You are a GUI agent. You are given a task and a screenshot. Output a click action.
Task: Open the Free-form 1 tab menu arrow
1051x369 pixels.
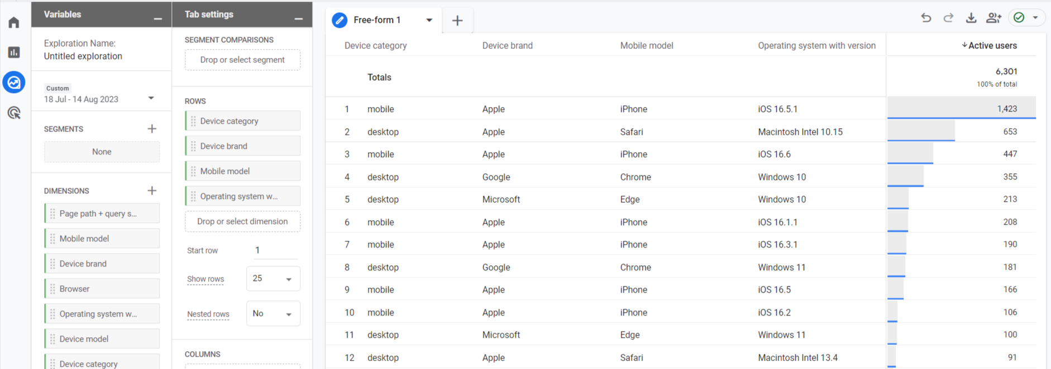(429, 20)
